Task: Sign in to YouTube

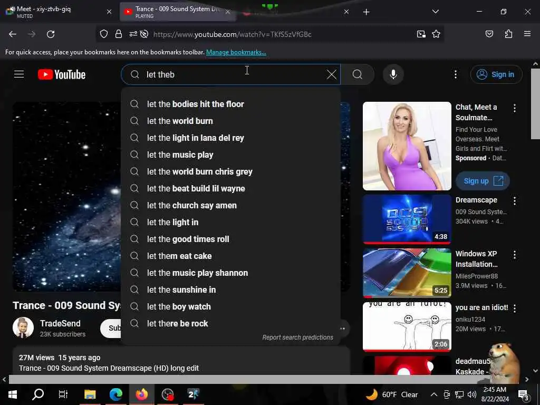Action: tap(496, 74)
